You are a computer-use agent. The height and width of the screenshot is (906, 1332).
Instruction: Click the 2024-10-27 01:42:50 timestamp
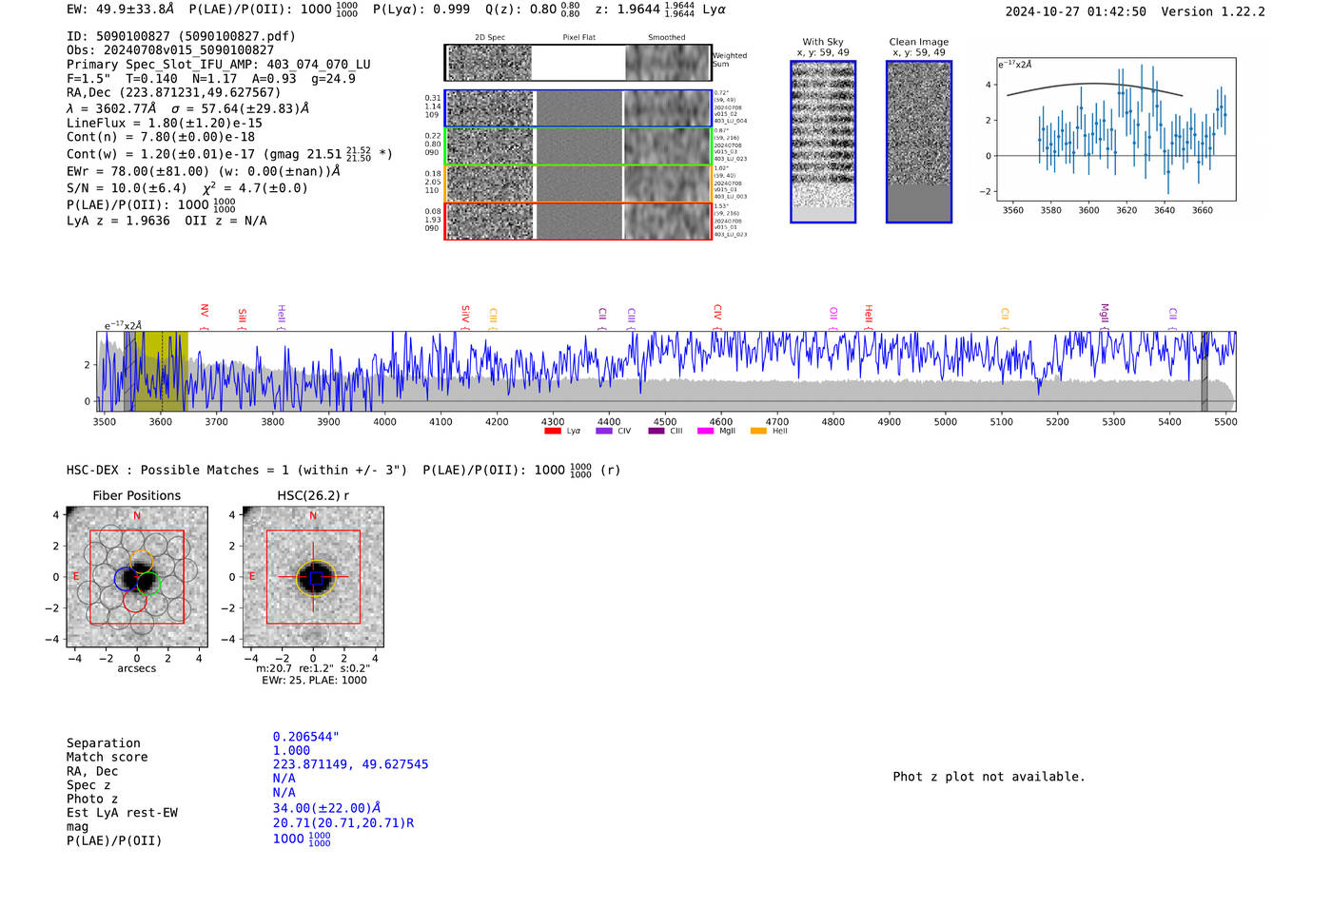1076,11
